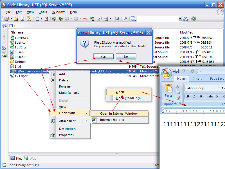
Task: Select Open (ReadOnly) in the submenu
Action: tap(129, 98)
